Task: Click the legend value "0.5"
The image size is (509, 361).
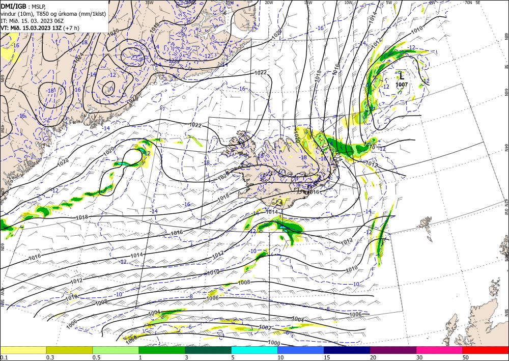Action: click(x=96, y=357)
